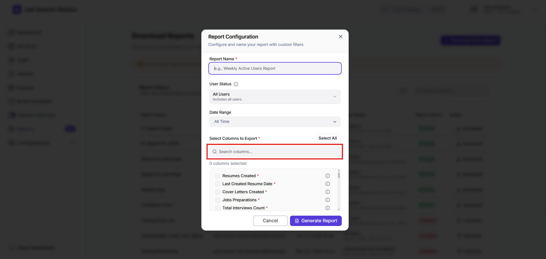Screen dimensions: 546x259
Task: Tick the Jobs Preparations checkbox
Action: tap(218, 200)
